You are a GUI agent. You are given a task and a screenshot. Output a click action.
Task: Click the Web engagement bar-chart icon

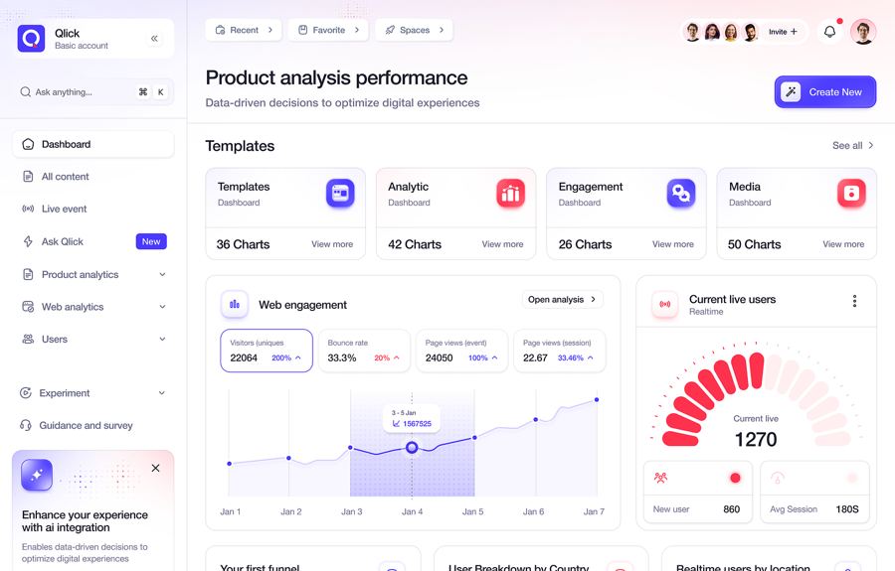click(x=235, y=304)
